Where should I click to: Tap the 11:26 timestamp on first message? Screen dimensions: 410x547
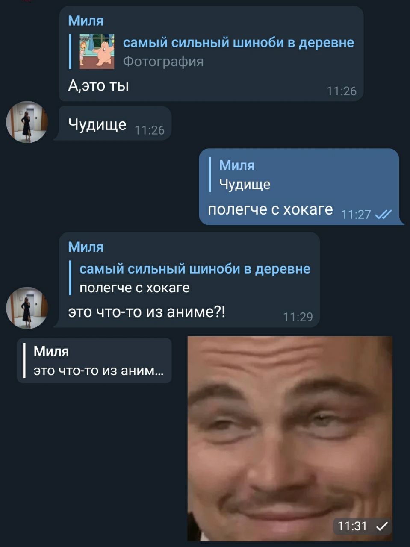click(341, 91)
